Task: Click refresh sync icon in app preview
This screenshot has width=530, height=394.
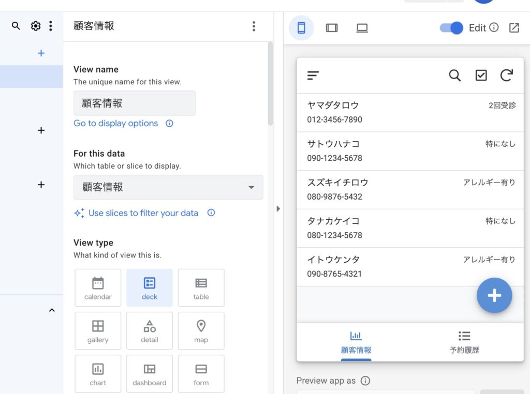Action: click(506, 75)
